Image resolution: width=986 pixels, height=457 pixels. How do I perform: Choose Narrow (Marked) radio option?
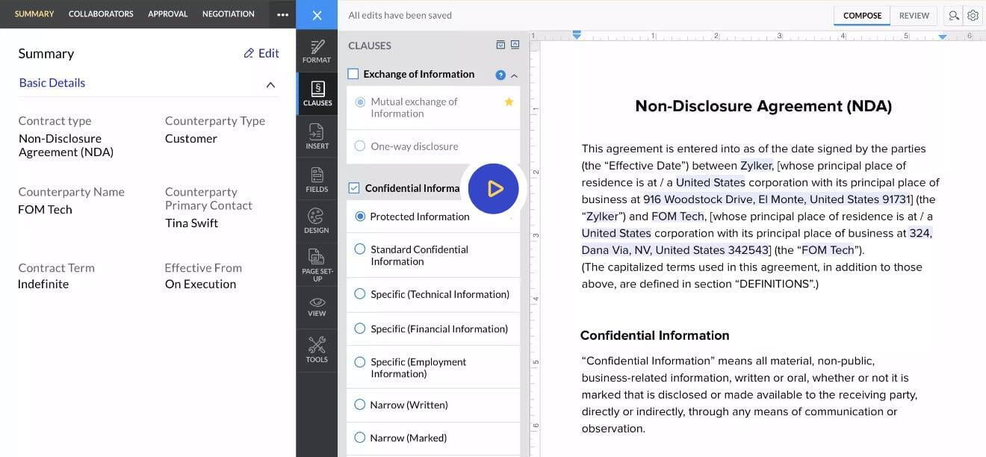[360, 438]
